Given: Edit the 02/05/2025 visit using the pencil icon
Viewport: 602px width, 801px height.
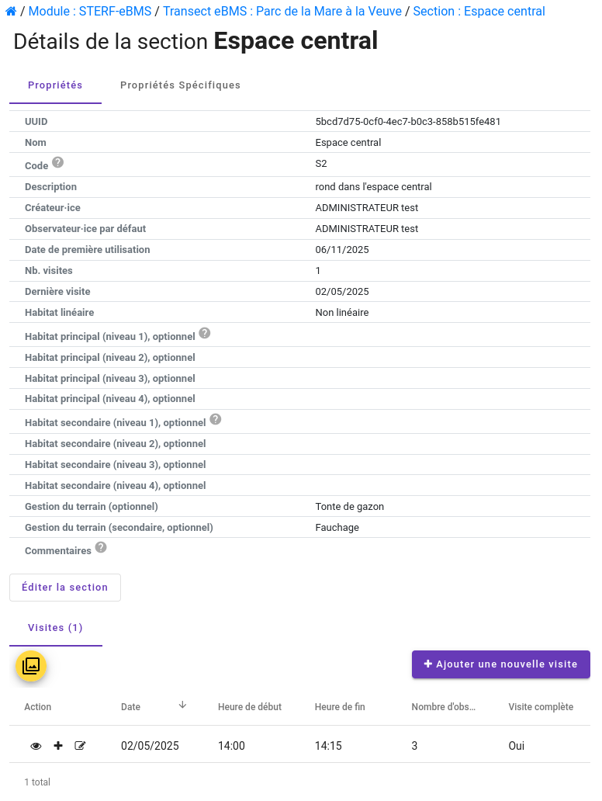Looking at the screenshot, I should 80,745.
